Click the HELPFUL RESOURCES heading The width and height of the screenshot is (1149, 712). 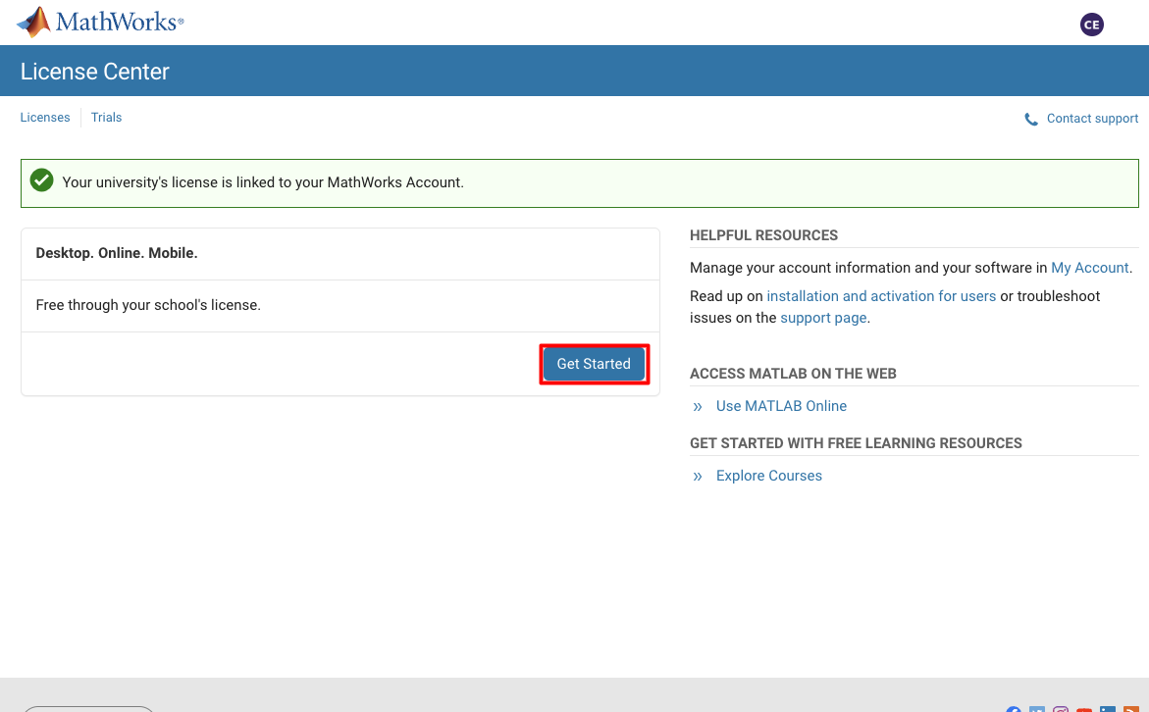pyautogui.click(x=763, y=235)
